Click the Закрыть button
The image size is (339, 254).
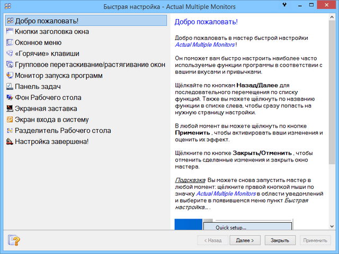tap(280, 240)
